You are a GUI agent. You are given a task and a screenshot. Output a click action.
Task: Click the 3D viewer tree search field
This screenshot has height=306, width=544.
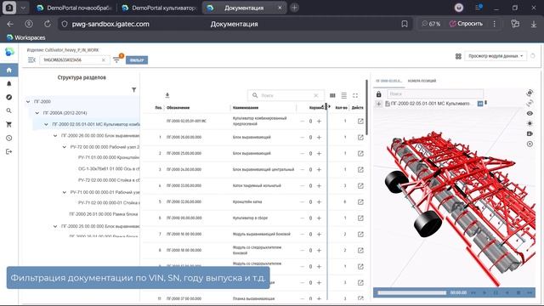[x=434, y=93]
